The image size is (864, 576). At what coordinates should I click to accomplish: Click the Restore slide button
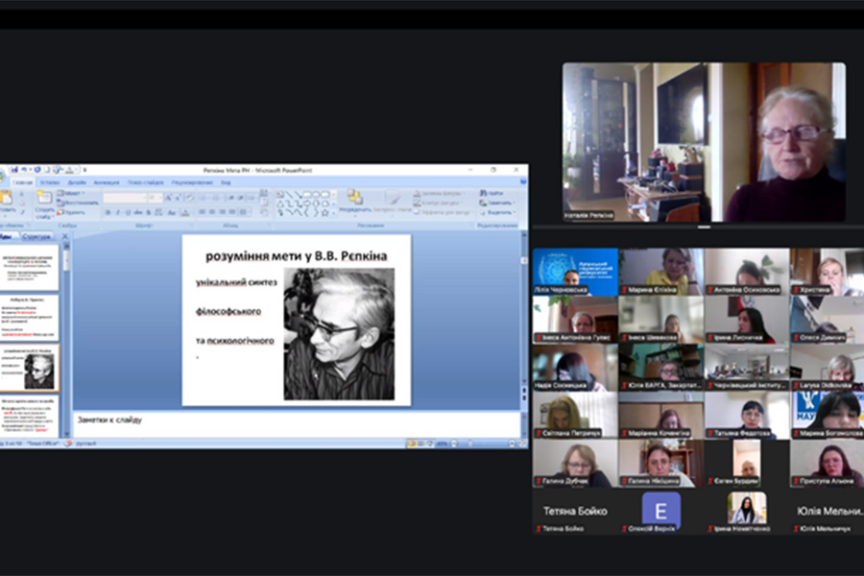pyautogui.click(x=77, y=203)
